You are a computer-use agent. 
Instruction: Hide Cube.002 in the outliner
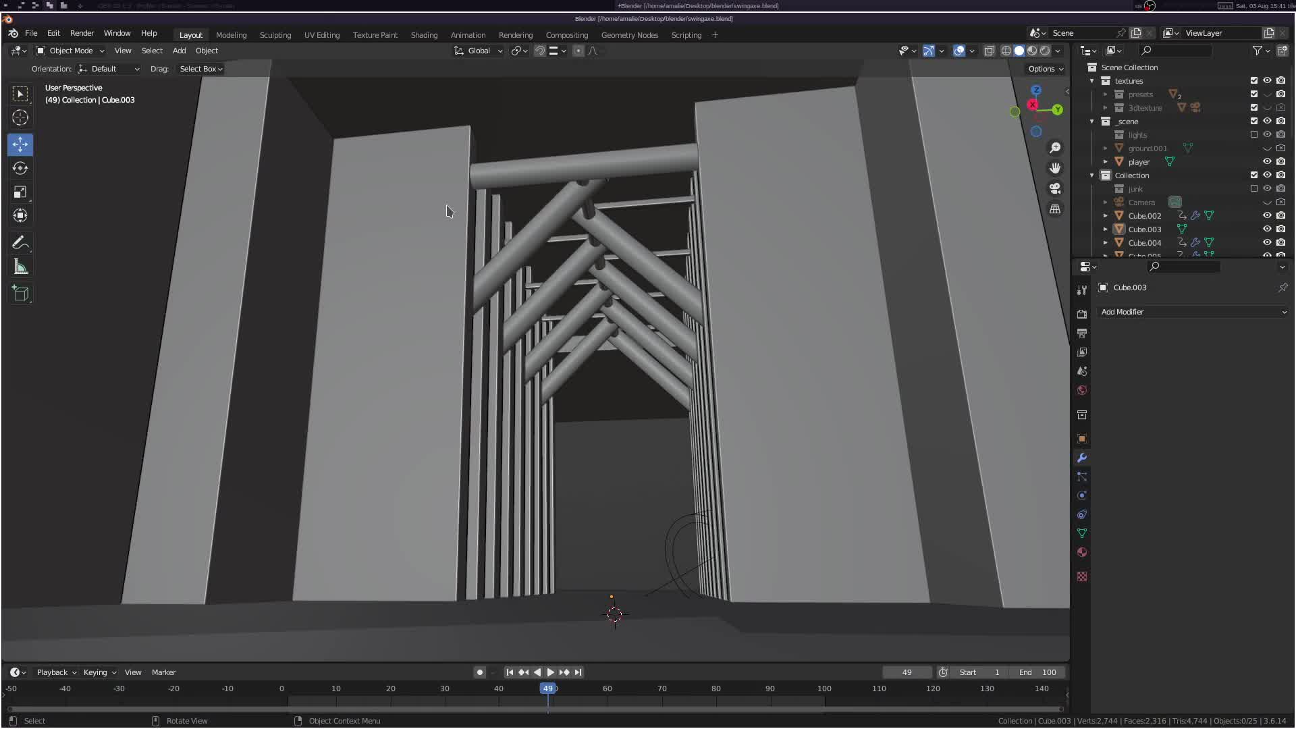[x=1267, y=215]
